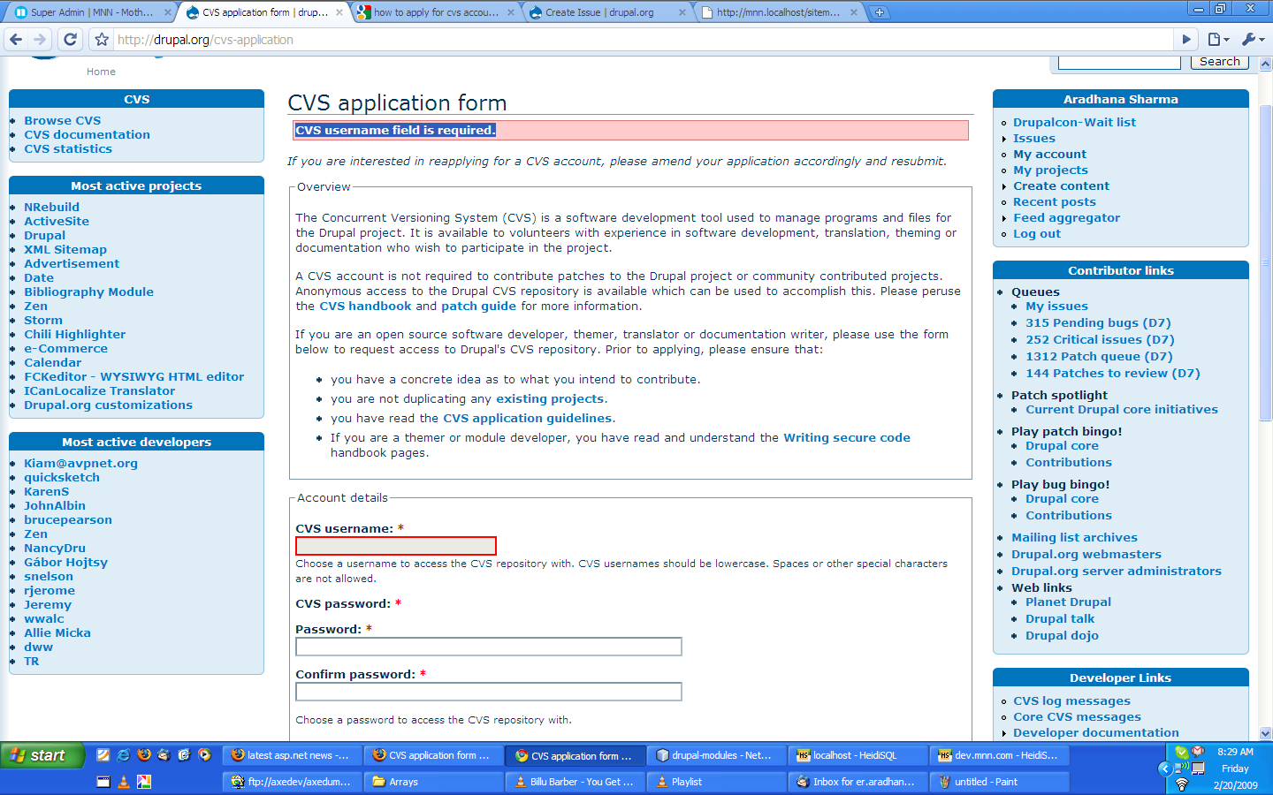Open the first Quick Launch icon beside Start

(103, 755)
